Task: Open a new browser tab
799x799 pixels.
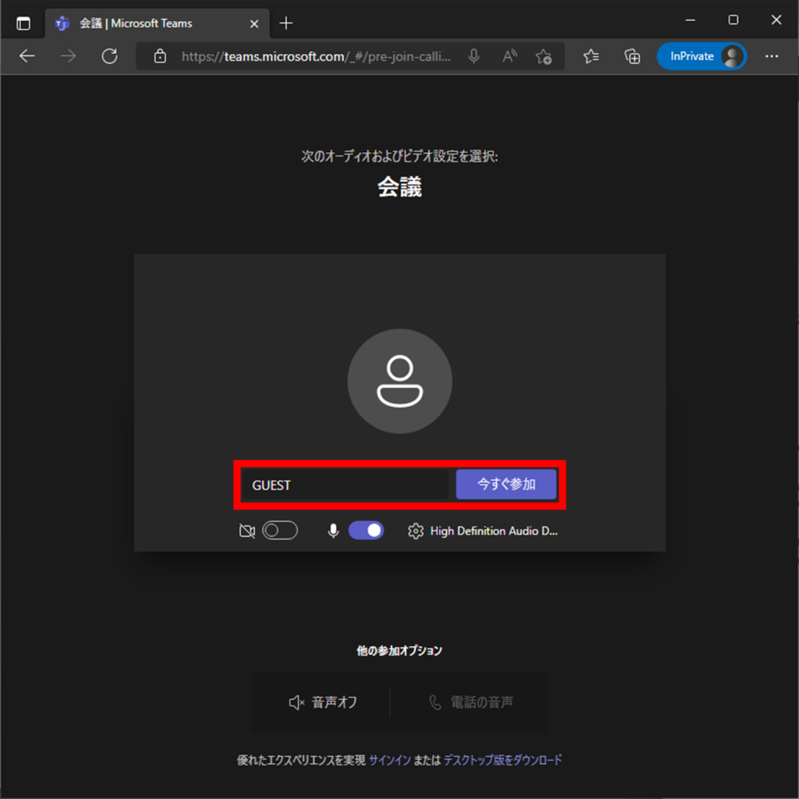Action: click(286, 23)
